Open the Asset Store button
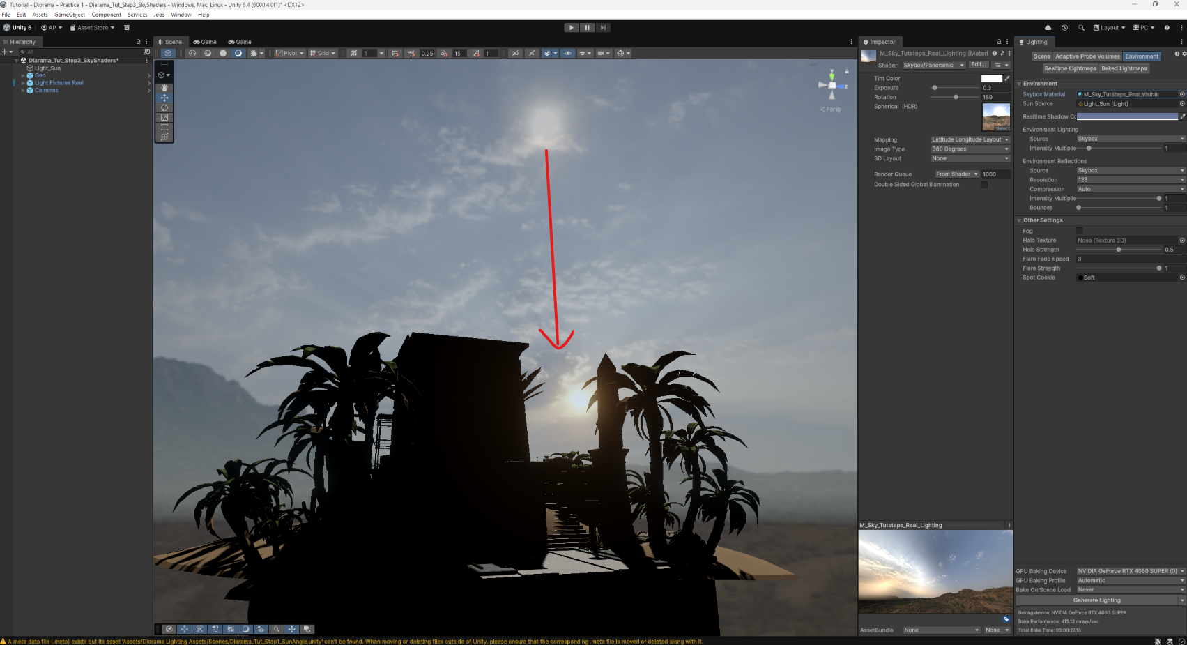The height and width of the screenshot is (645, 1187). click(x=92, y=28)
